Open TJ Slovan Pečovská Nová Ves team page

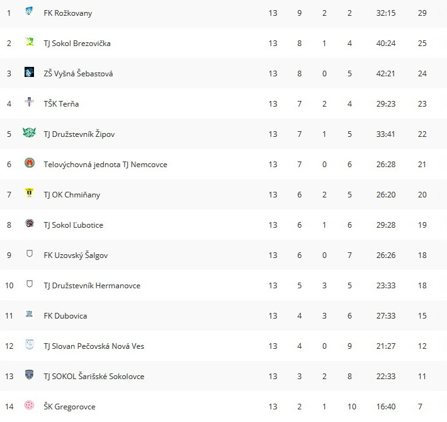tap(94, 346)
